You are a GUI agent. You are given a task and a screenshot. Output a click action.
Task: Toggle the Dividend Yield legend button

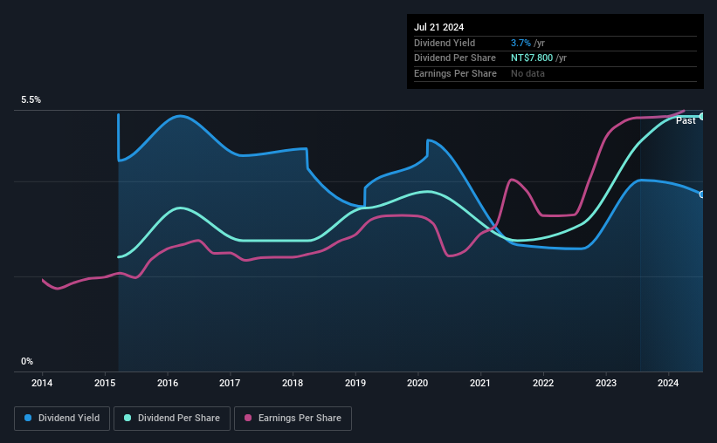point(62,419)
